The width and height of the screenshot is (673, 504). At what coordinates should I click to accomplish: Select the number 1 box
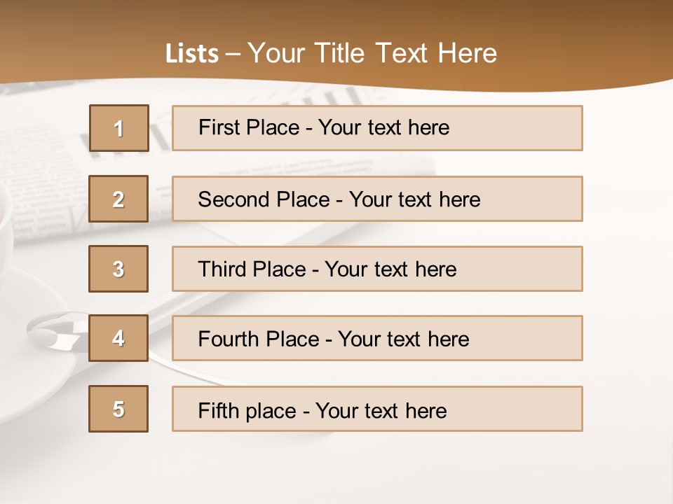point(118,128)
